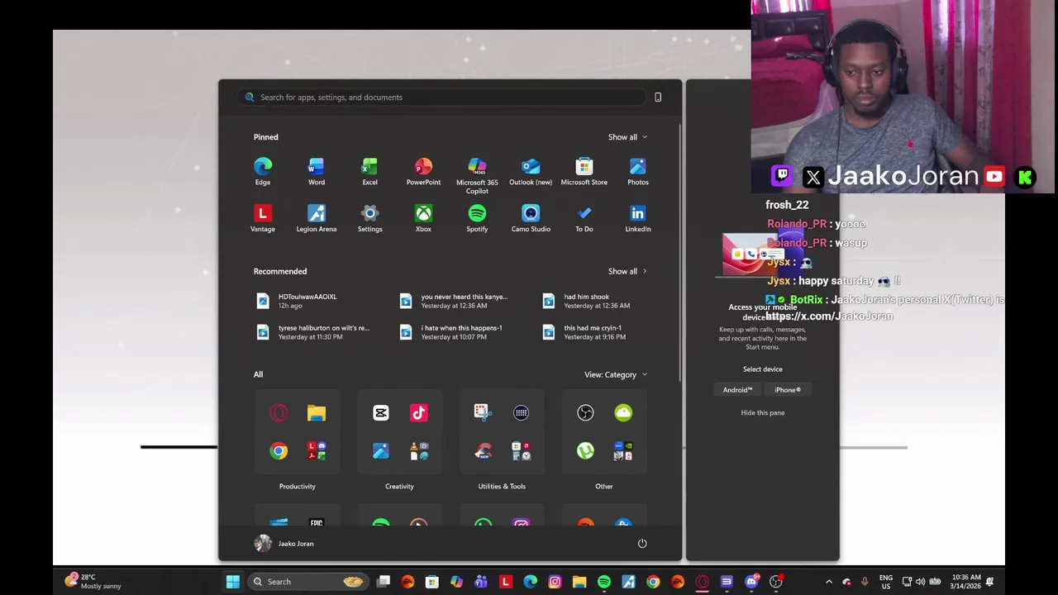Click Hide this pane link
The width and height of the screenshot is (1058, 595).
pos(763,412)
